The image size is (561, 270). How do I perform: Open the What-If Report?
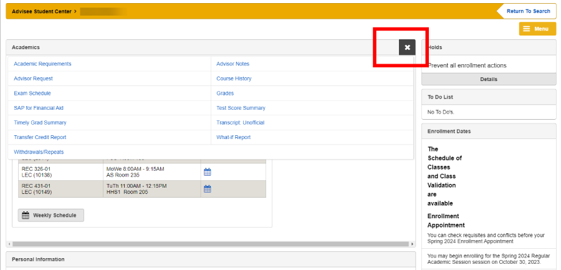[x=233, y=137]
